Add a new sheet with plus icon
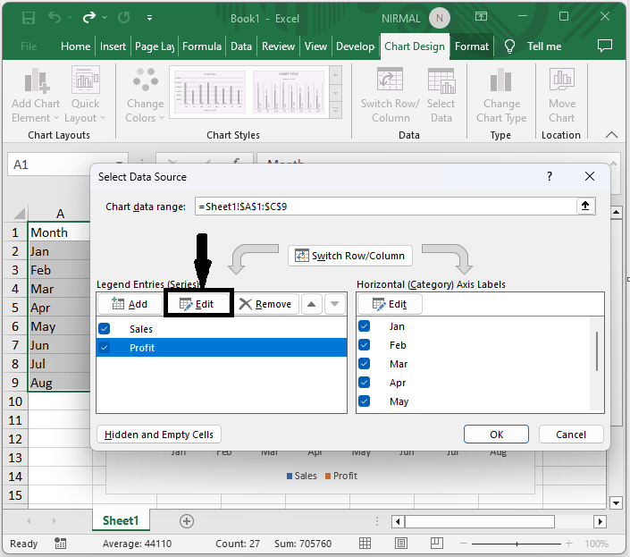The image size is (630, 557). [187, 520]
